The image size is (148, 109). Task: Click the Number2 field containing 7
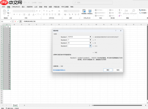tap(79, 40)
